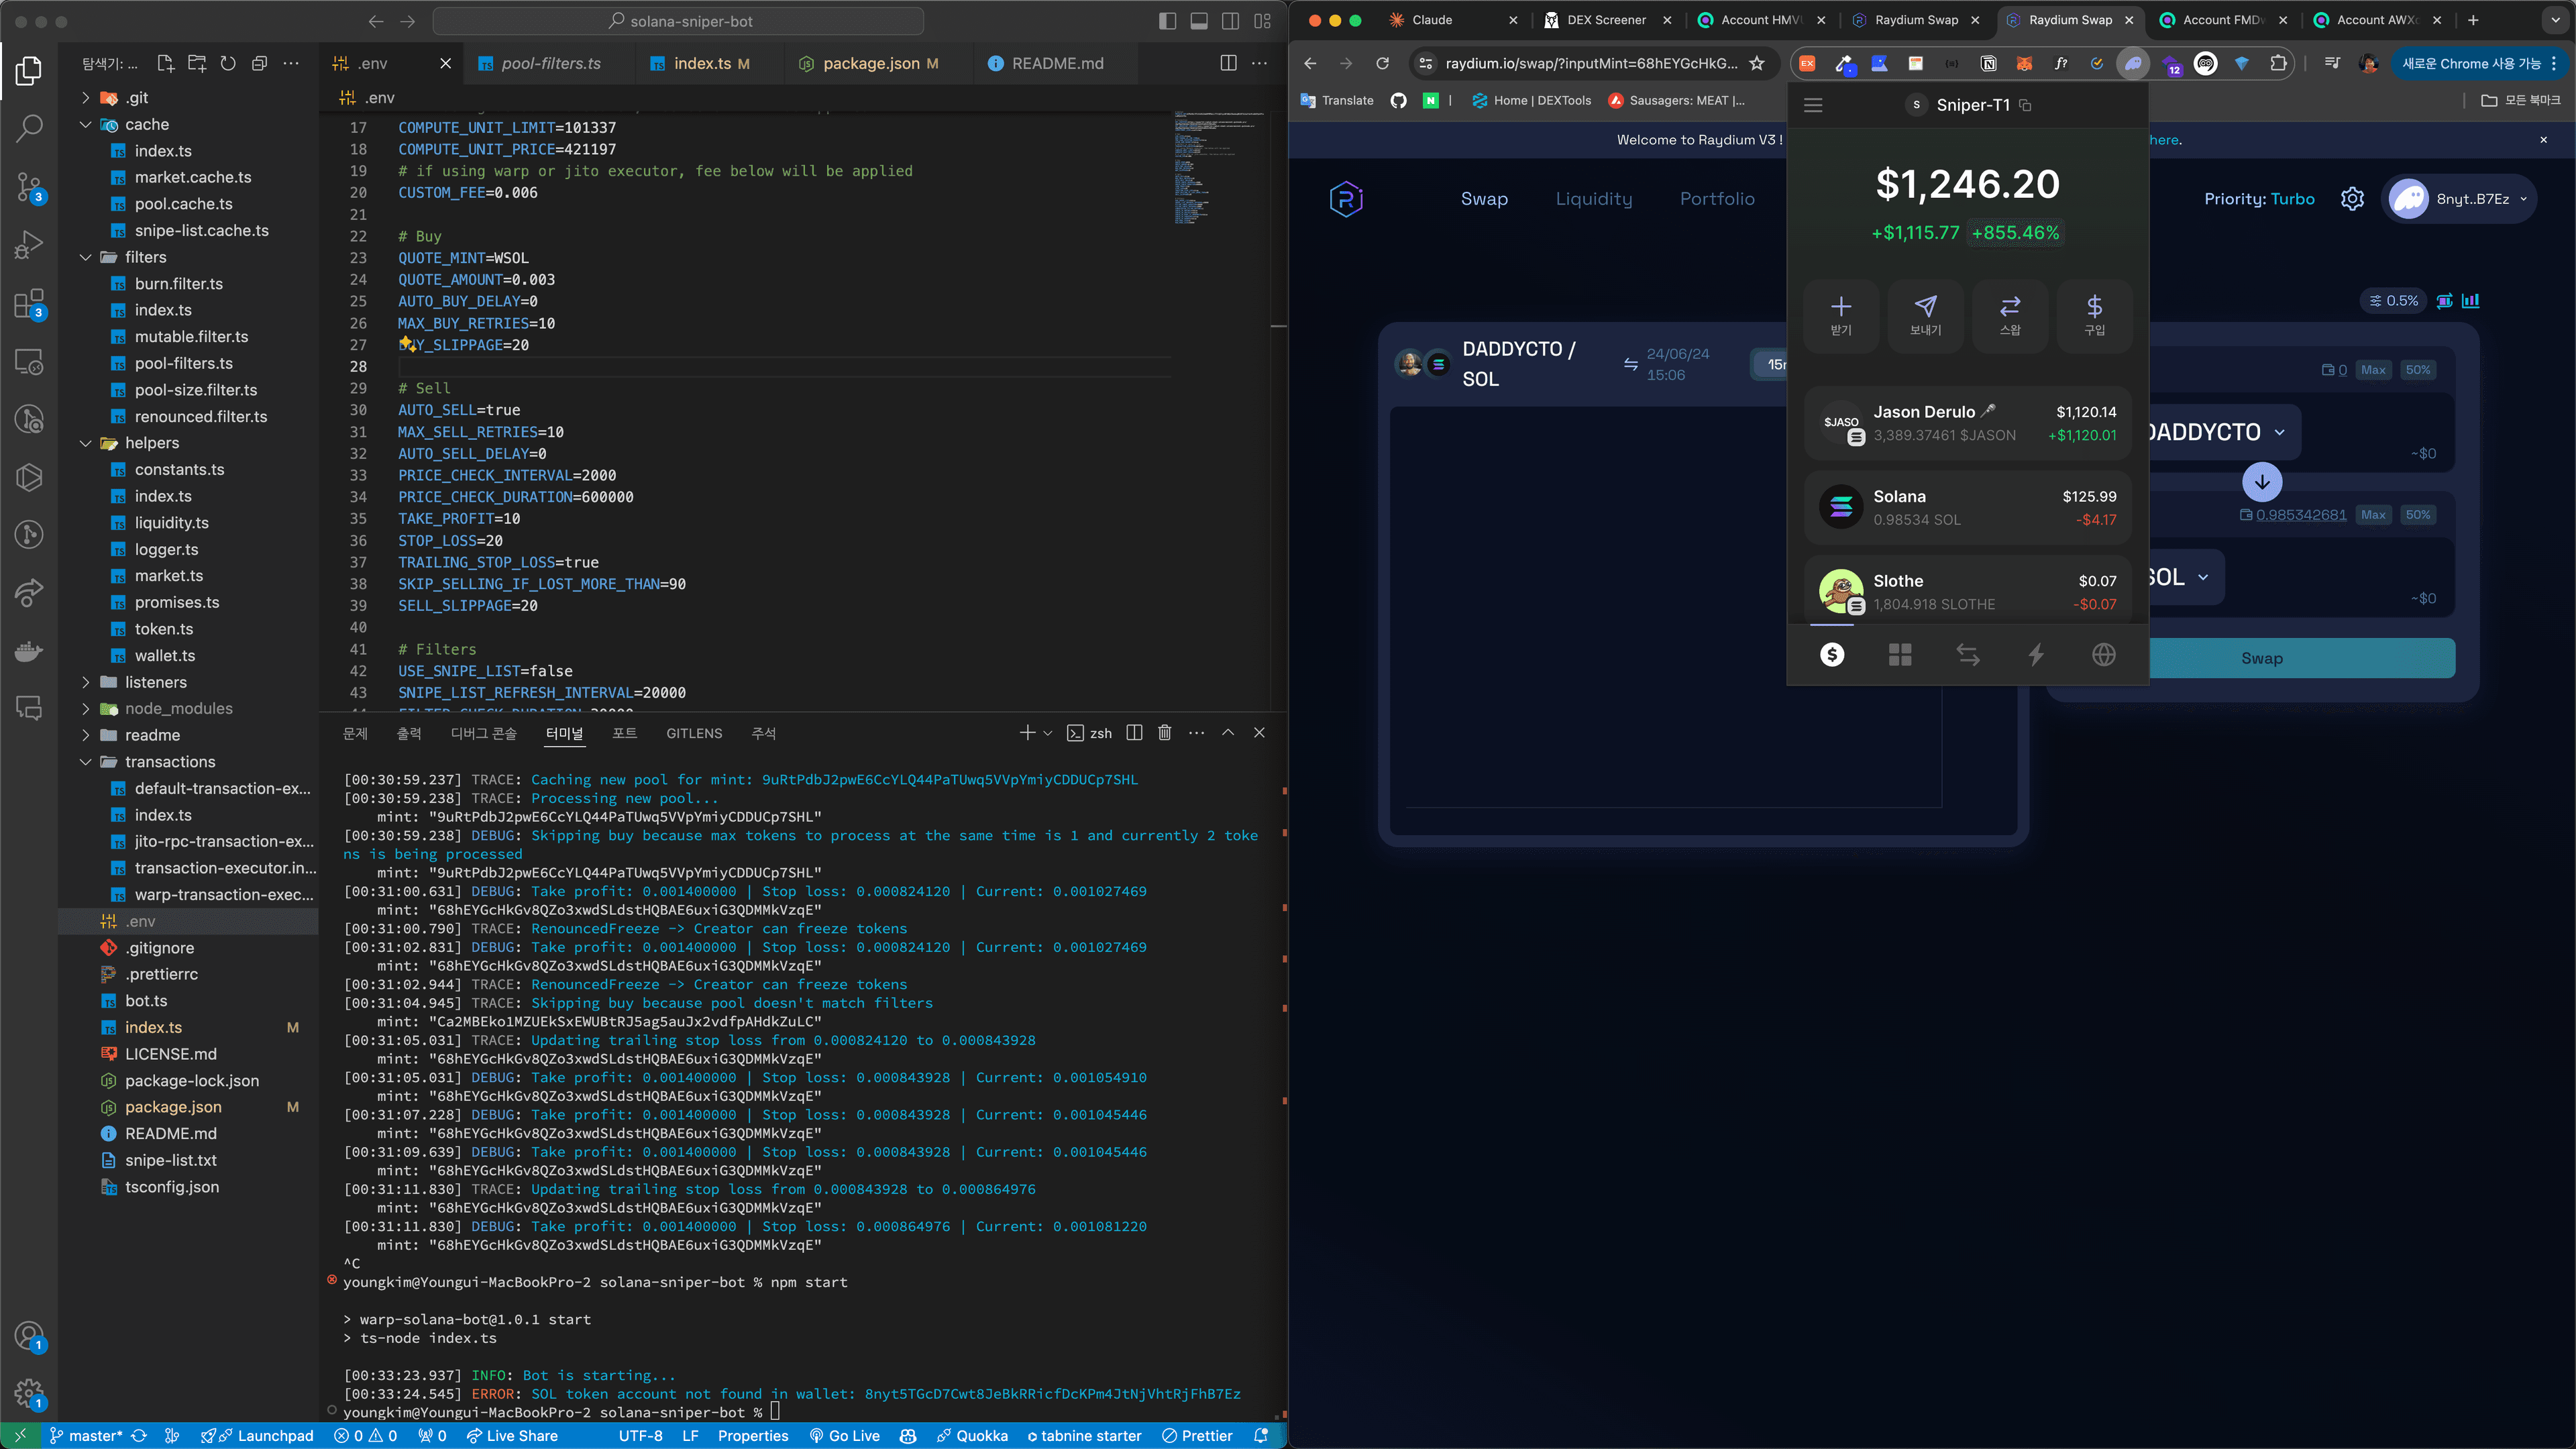Open Raydium settings gear icon
The image size is (2576, 1449).
point(2352,199)
